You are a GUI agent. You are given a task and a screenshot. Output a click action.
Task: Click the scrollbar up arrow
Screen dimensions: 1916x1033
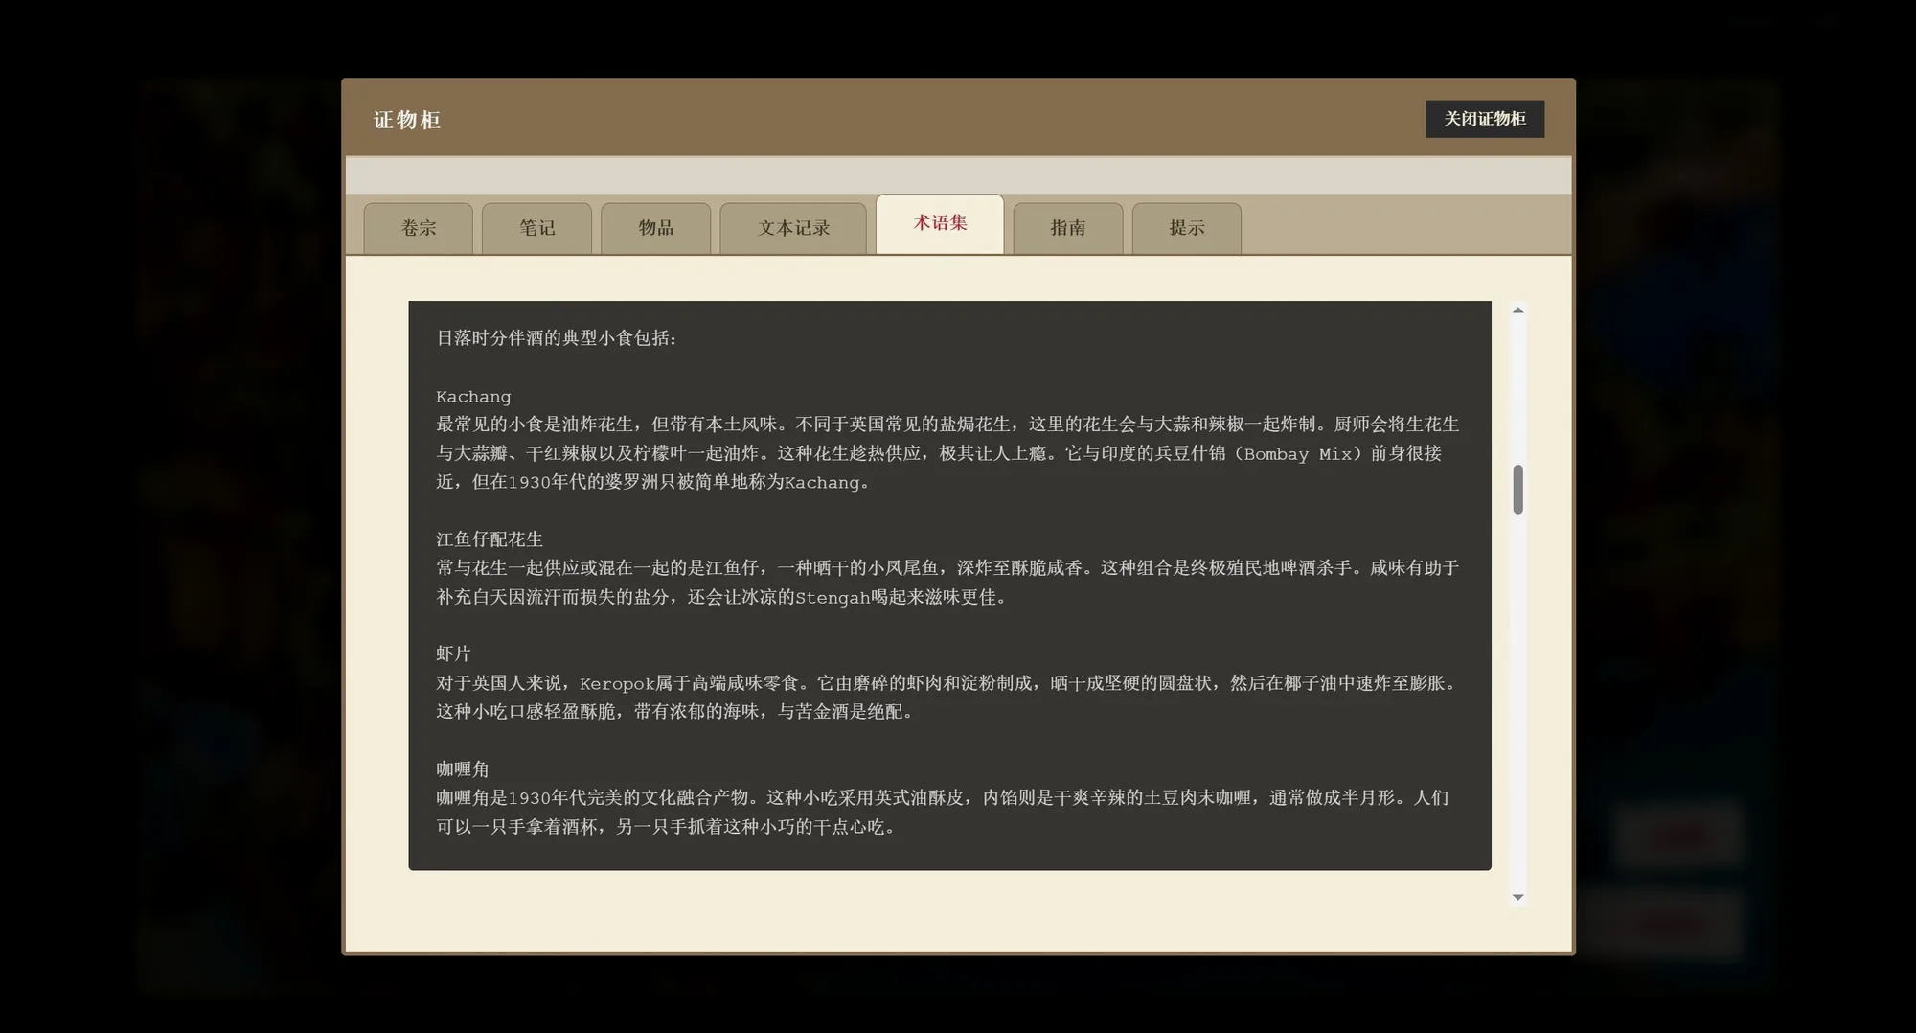1517,310
